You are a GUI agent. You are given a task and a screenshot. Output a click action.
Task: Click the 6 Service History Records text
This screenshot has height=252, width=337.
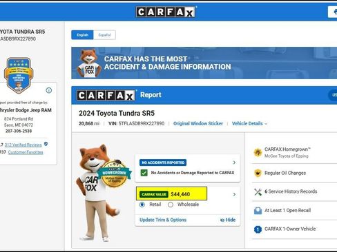291,191
